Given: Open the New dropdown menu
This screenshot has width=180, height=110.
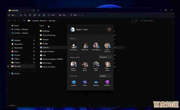Looking at the screenshot, I should [12, 15].
